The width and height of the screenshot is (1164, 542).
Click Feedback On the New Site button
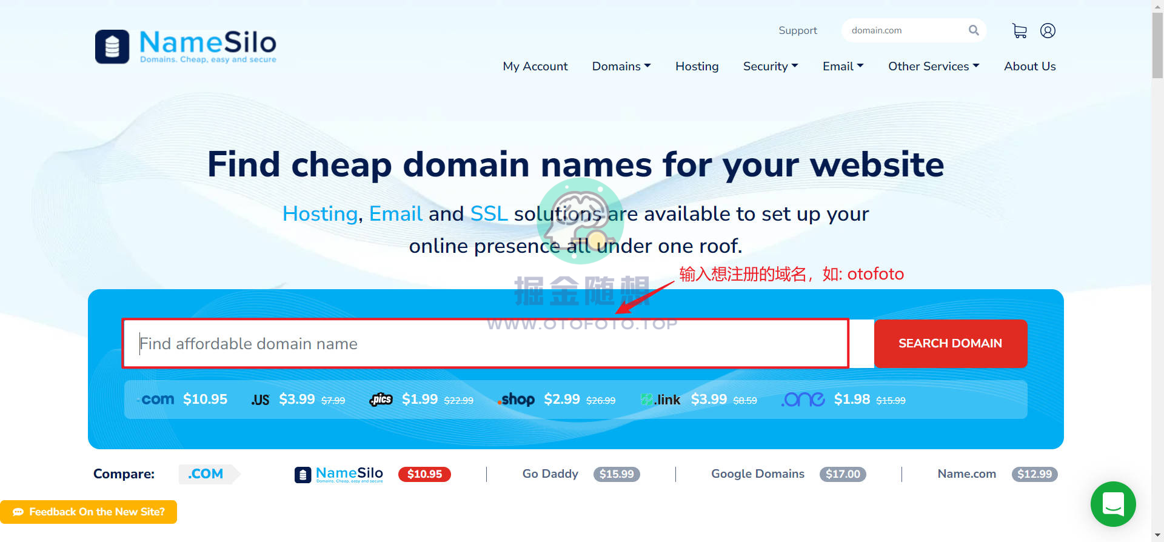[89, 512]
